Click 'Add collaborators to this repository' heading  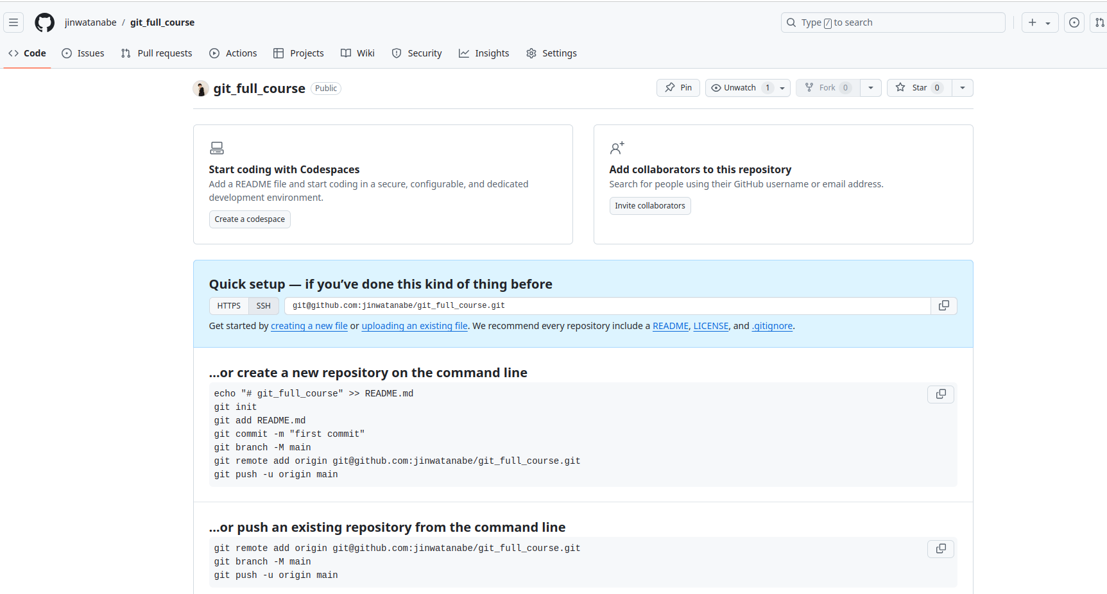point(700,169)
